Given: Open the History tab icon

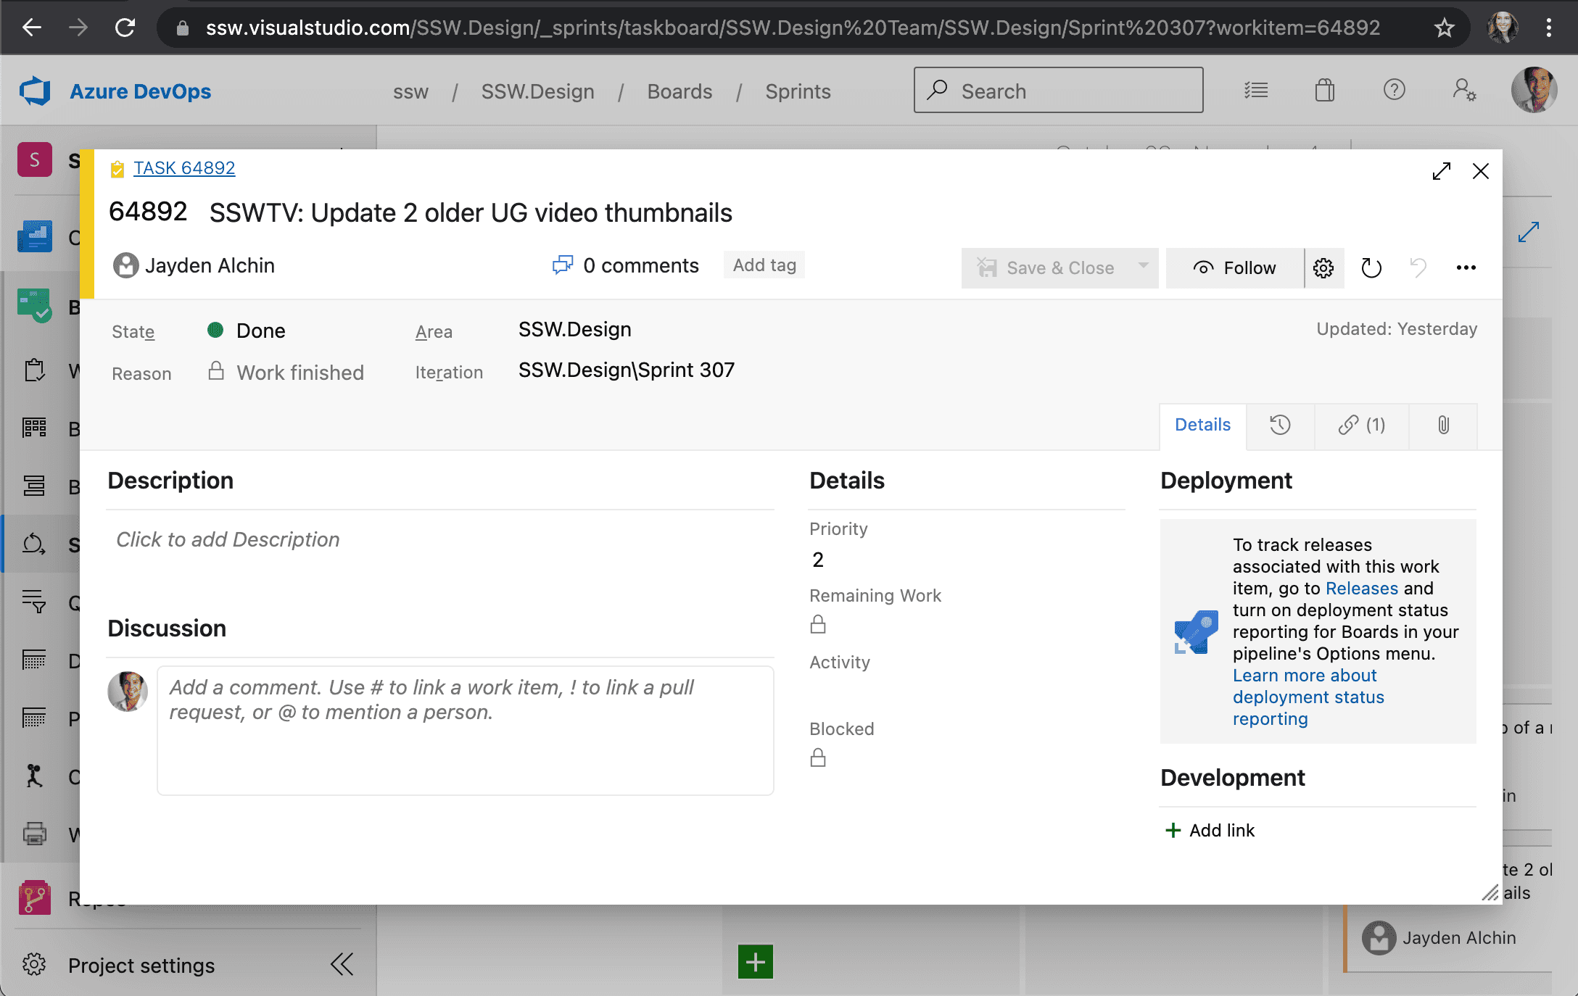Looking at the screenshot, I should (1280, 425).
